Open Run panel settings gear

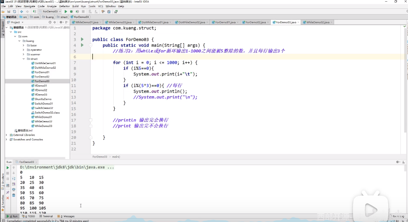(x=398, y=162)
